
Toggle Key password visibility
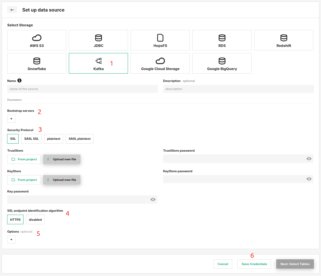[x=153, y=200]
